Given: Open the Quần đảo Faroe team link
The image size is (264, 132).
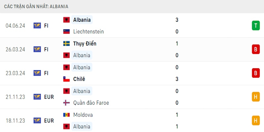Looking at the screenshot, I should [91, 103].
